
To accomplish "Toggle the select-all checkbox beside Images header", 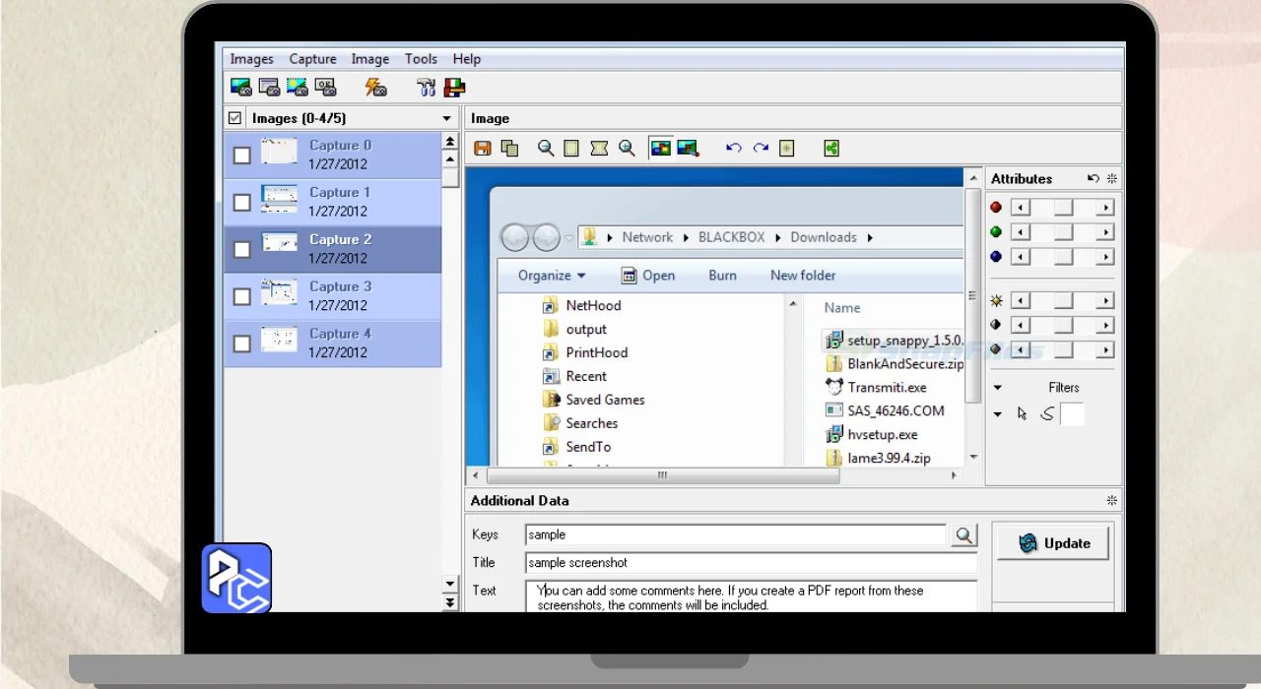I will 234,118.
